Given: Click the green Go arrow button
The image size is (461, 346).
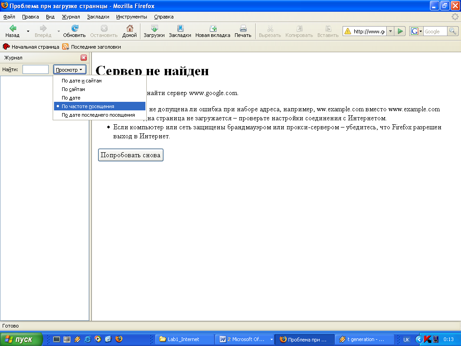Looking at the screenshot, I should (400, 31).
